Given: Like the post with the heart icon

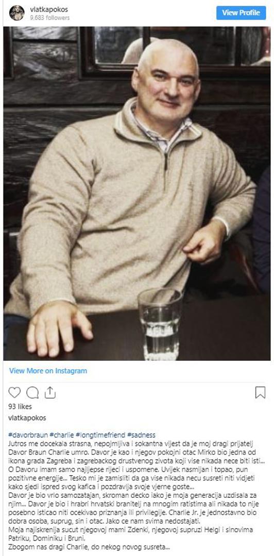Looking at the screenshot, I should [x=14, y=392].
